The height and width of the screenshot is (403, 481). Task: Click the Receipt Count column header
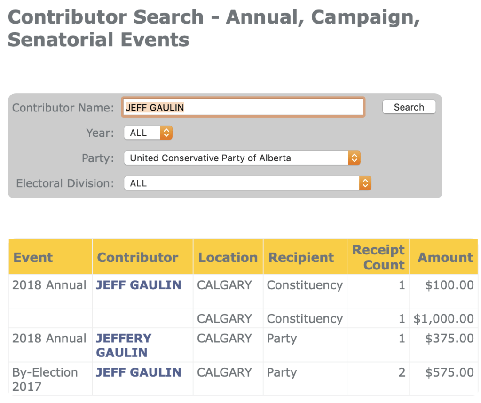point(378,257)
